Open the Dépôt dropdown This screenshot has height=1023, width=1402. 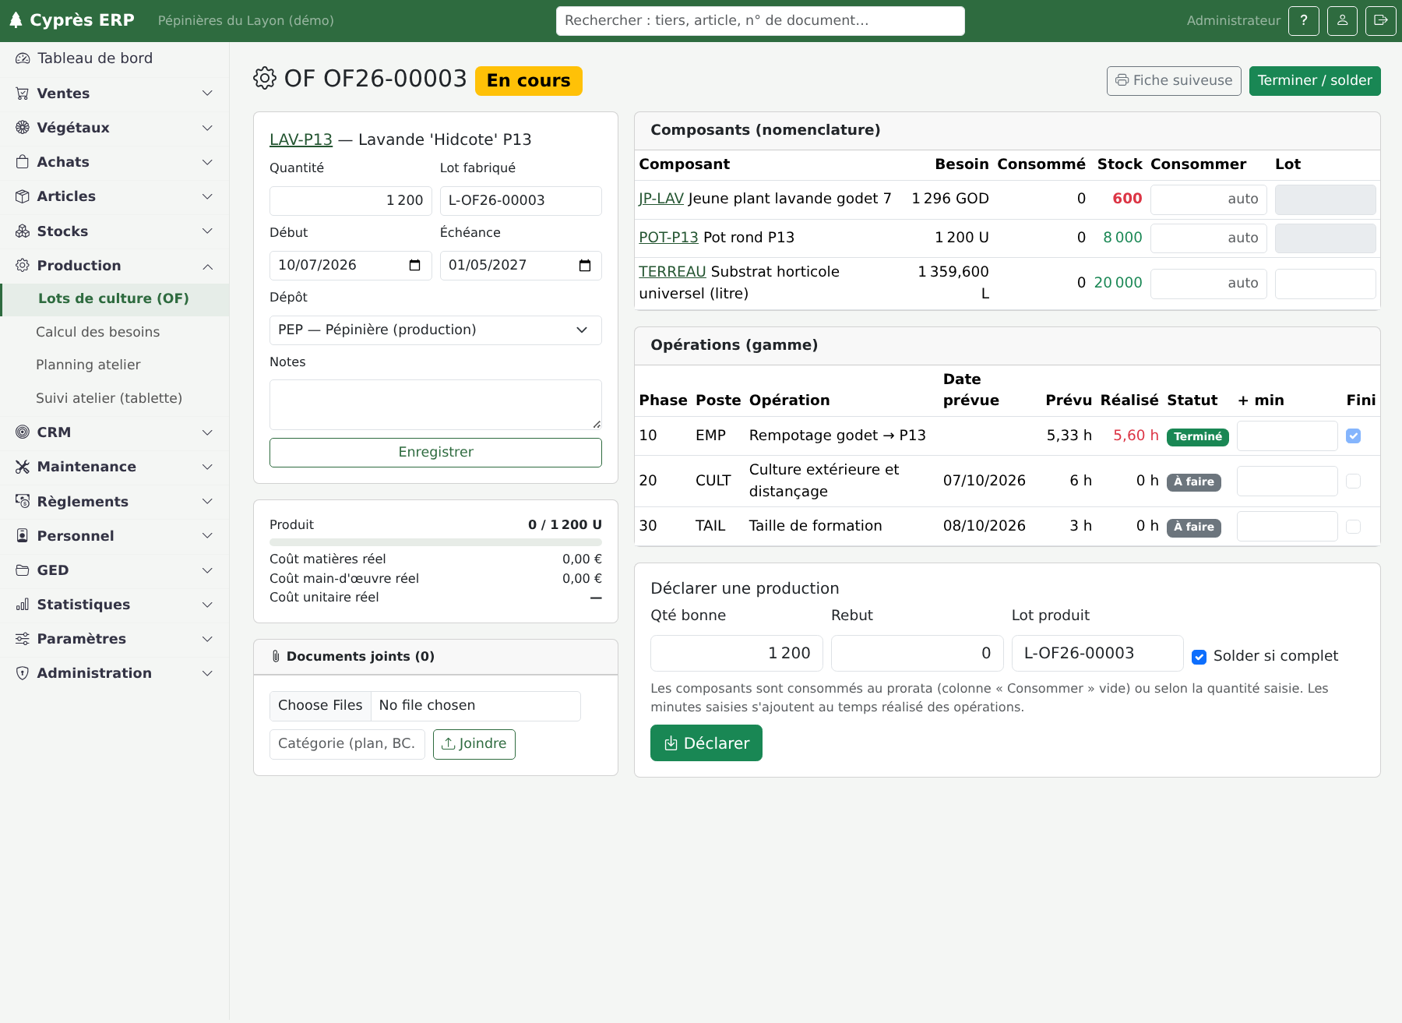point(435,330)
